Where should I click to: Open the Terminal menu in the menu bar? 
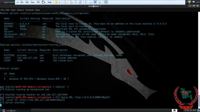[29, 10]
